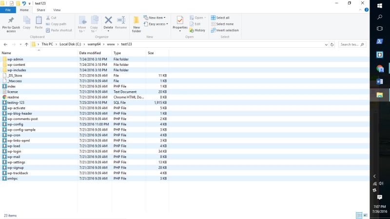Switch to large icons view

pos(365,215)
